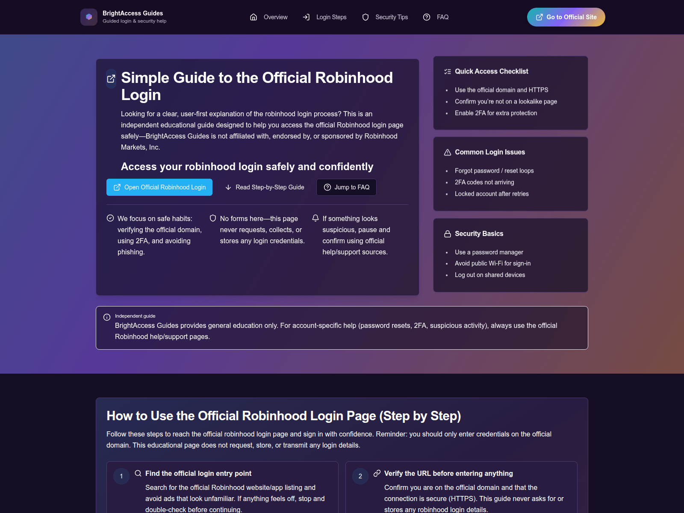Open the Overview nav item
Screen dimensions: 684x513
[269, 17]
